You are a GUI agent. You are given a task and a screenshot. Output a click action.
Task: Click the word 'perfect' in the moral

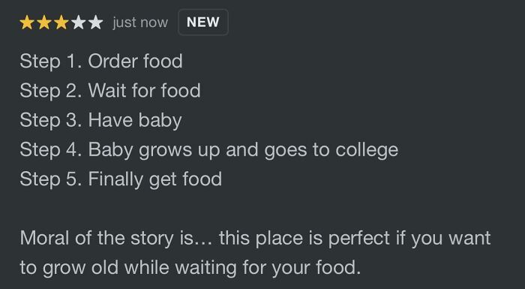point(359,239)
